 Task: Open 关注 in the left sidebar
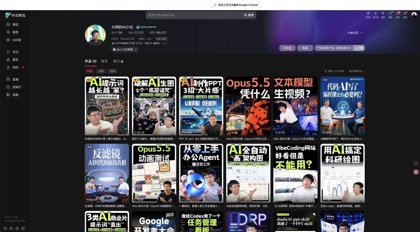point(13,52)
